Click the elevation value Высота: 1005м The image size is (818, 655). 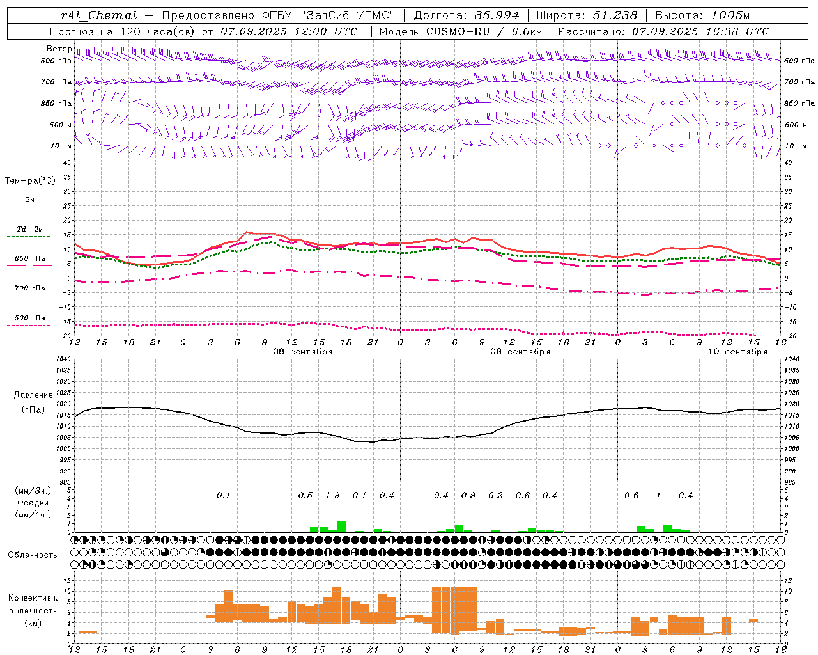(702, 15)
